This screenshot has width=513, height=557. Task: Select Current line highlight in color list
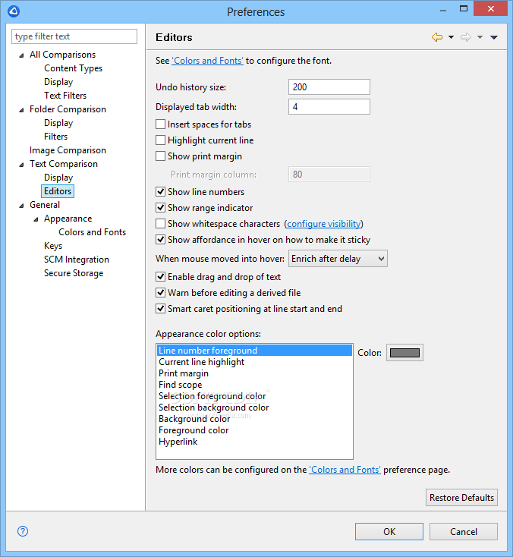pyautogui.click(x=254, y=362)
